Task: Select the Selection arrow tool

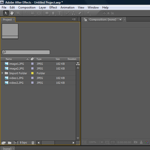Action: pos(6,13)
